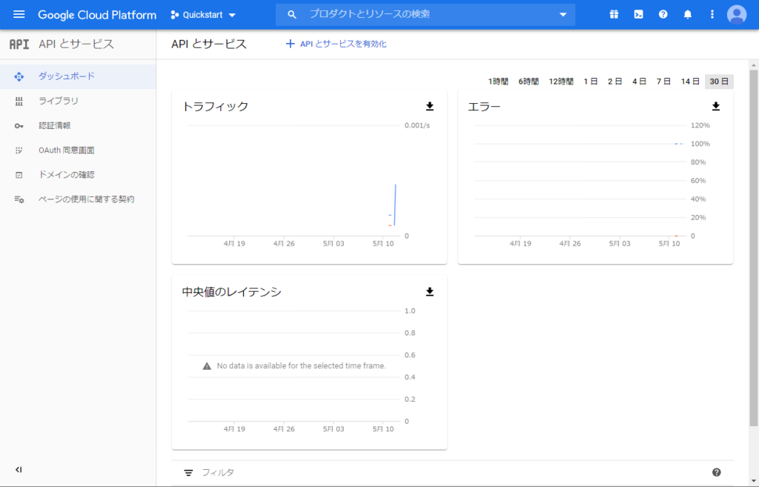Open OAuth 同意画面 in the sidebar
This screenshot has width=759, height=487.
[78, 150]
